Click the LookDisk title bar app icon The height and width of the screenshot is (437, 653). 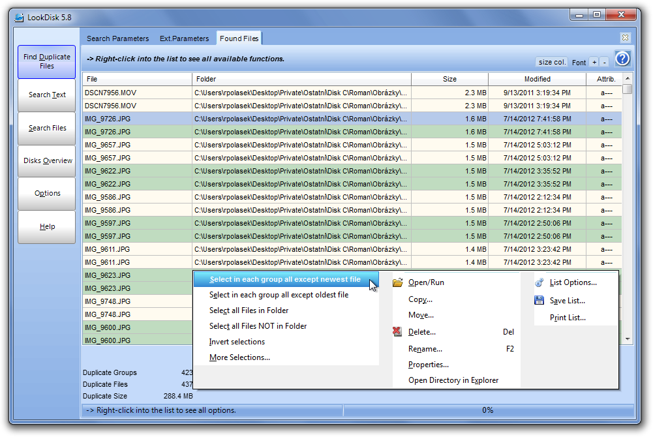click(19, 18)
